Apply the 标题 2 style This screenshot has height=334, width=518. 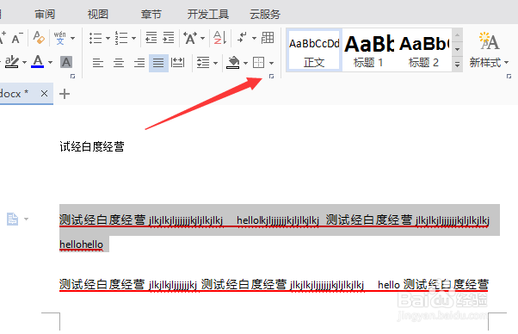[423, 51]
